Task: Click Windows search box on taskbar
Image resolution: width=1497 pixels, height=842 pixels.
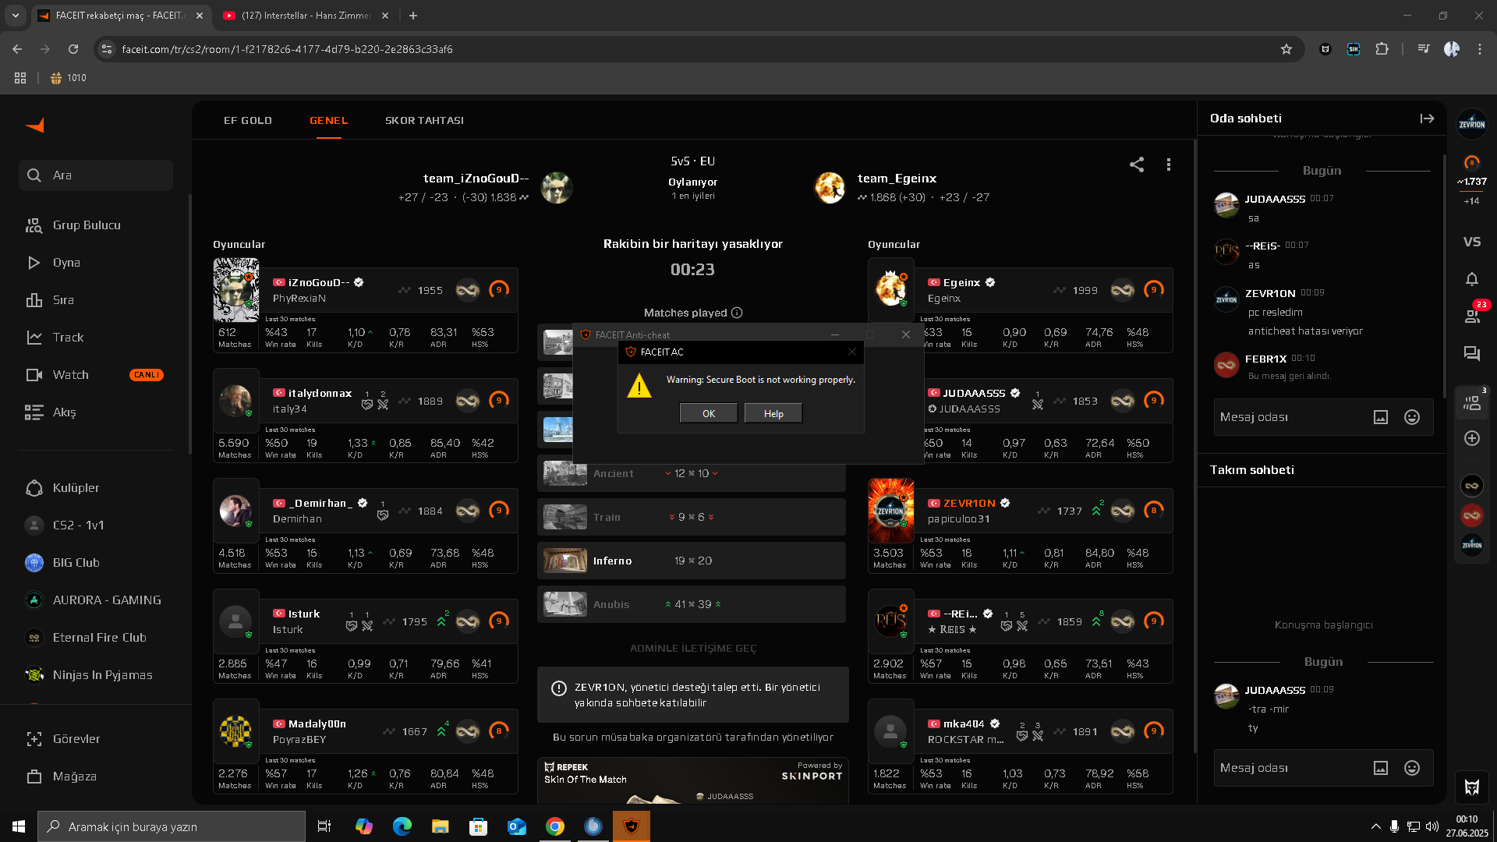Action: 172,826
